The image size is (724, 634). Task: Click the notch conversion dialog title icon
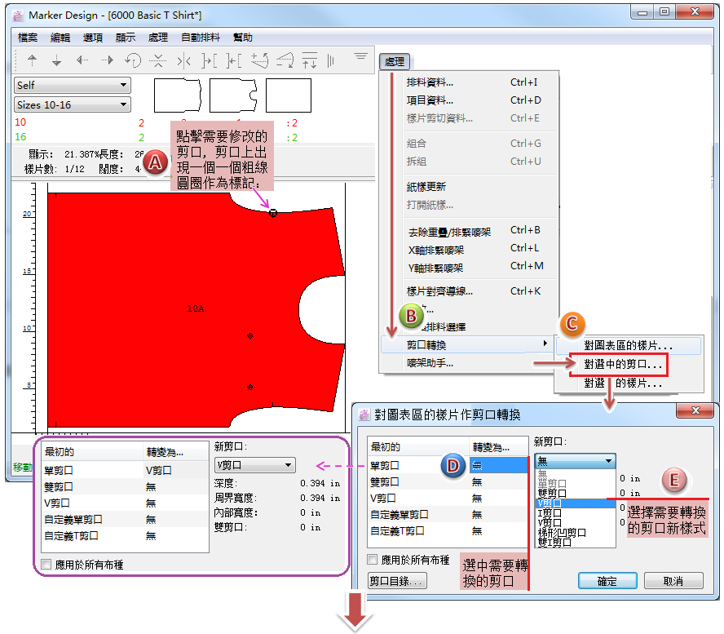[x=364, y=415]
